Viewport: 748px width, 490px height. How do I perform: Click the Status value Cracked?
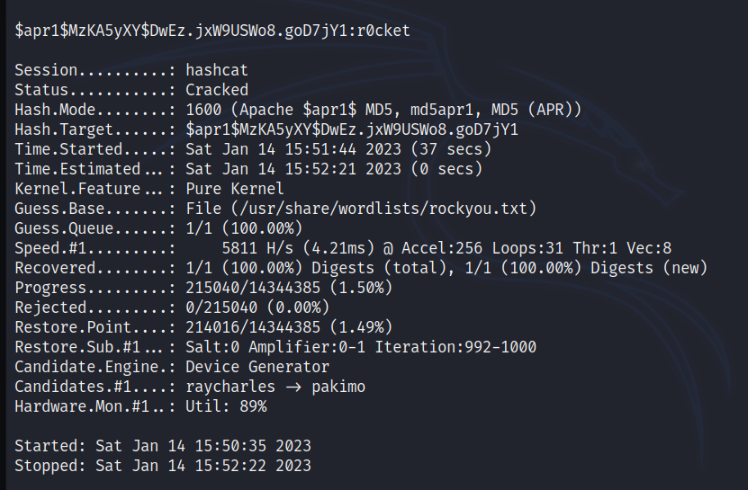(217, 90)
